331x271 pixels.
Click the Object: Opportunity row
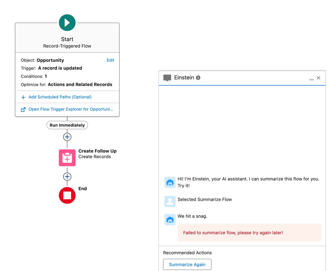pyautogui.click(x=42, y=60)
